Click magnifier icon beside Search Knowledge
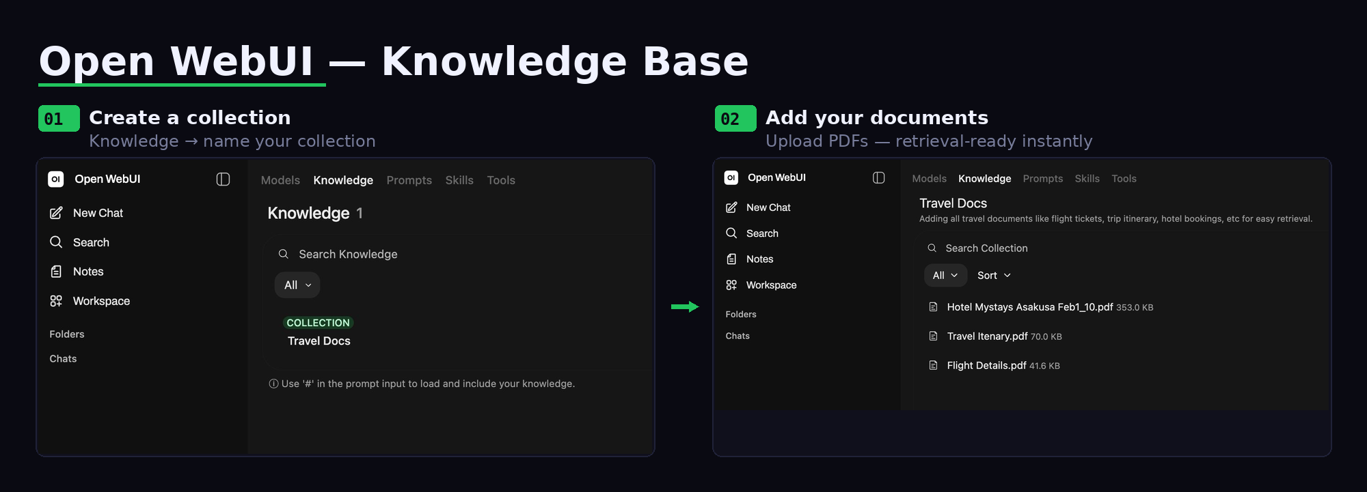 [x=283, y=254]
